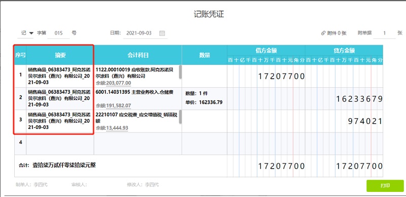Click the 数量 column header
Image resolution: width=406 pixels, height=197 pixels.
click(x=205, y=55)
